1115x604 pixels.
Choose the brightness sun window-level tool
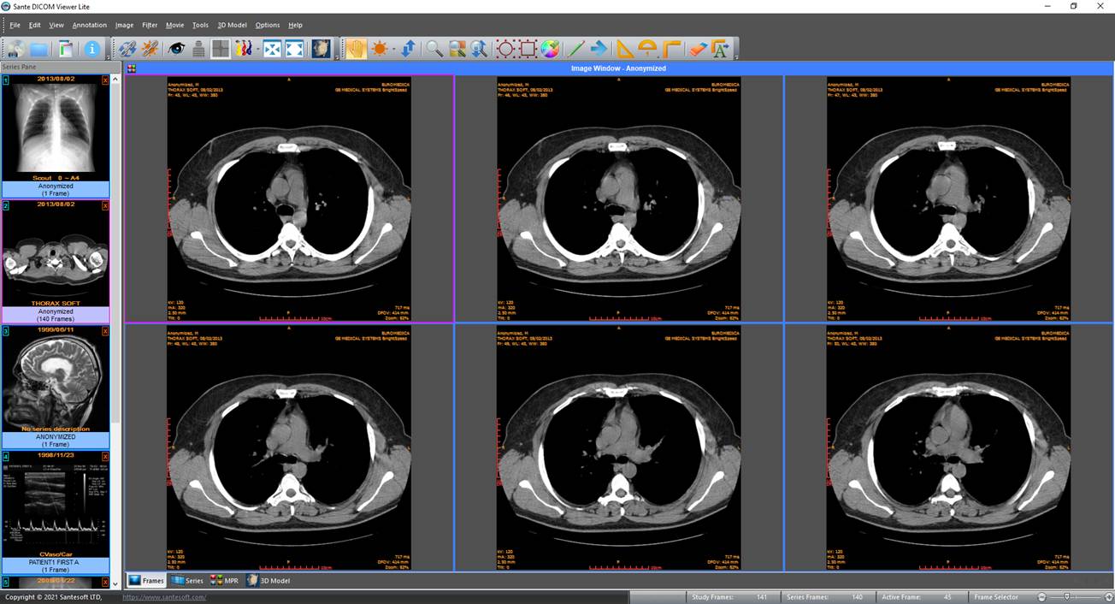380,49
